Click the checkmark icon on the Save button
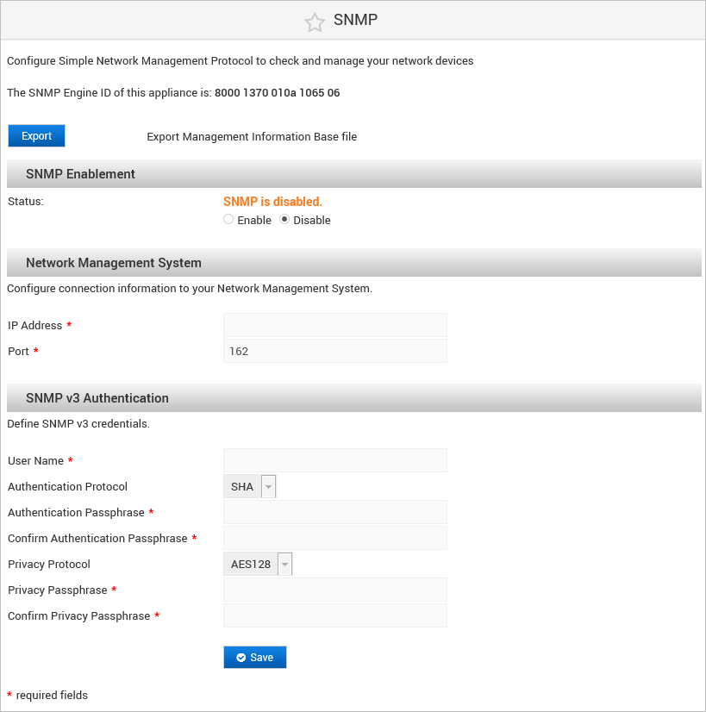Viewport: 706px width, 712px height. coord(240,657)
